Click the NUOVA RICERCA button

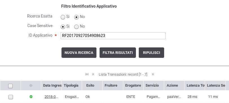point(79,52)
